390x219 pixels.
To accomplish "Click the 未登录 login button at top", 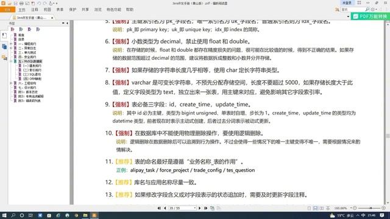I will coord(347,2).
